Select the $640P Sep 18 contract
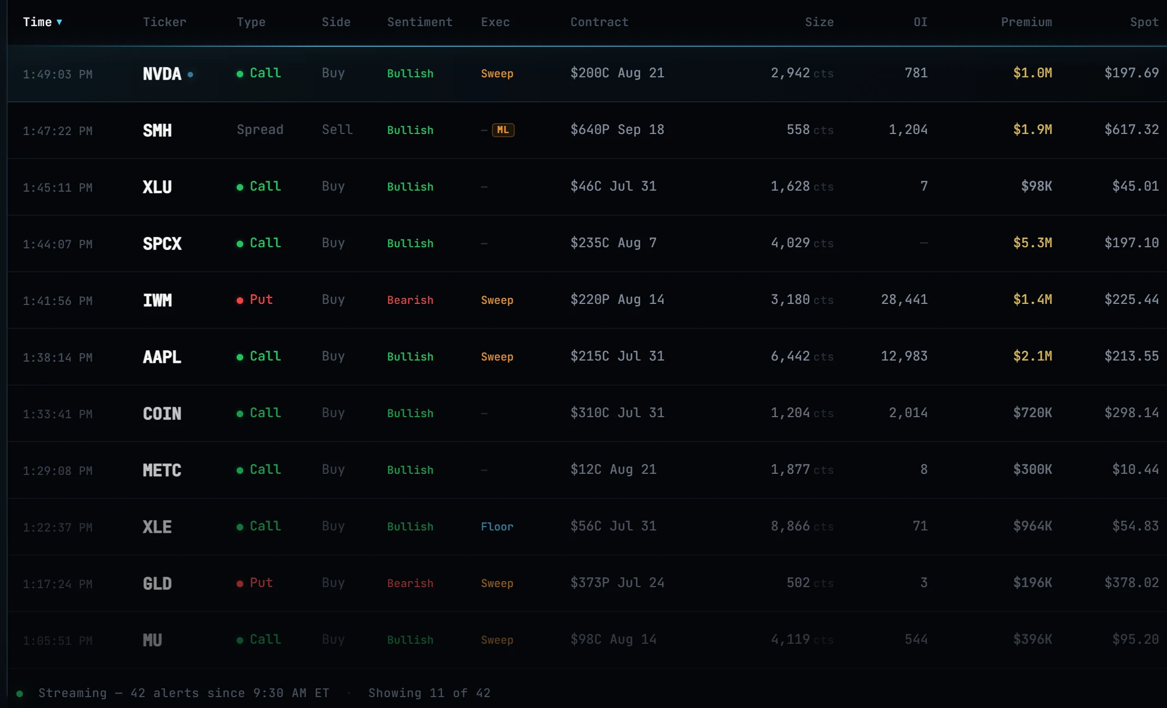 pos(617,130)
